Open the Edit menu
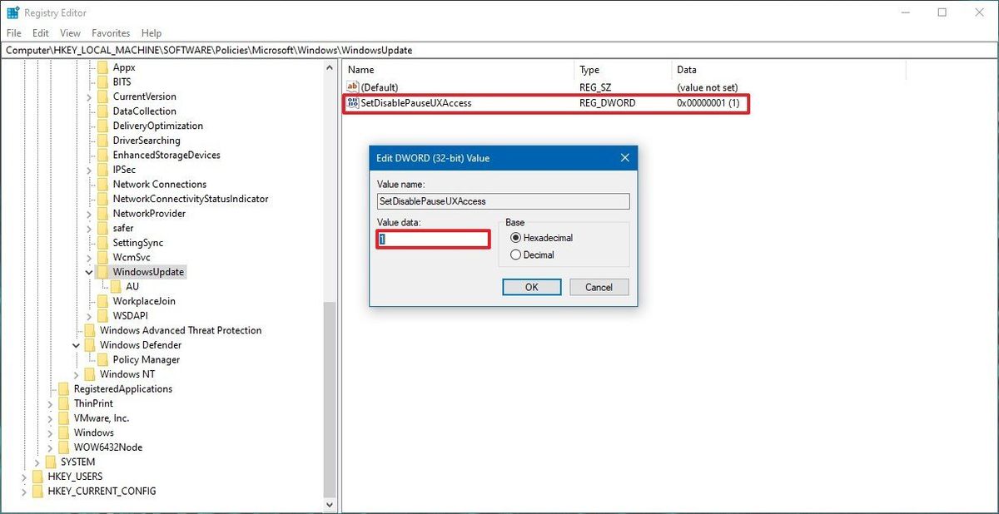Image resolution: width=999 pixels, height=514 pixels. pyautogui.click(x=39, y=32)
